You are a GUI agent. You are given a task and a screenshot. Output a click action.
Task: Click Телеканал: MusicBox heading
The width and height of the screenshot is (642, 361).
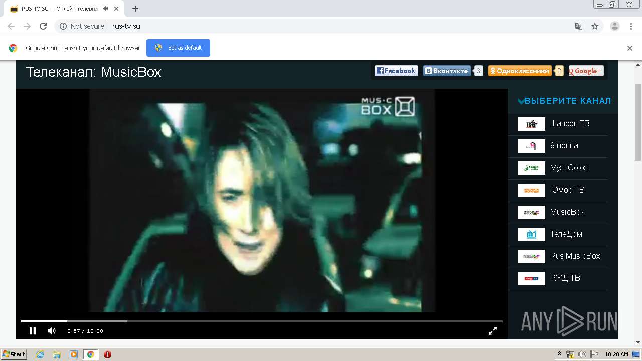pos(93,72)
